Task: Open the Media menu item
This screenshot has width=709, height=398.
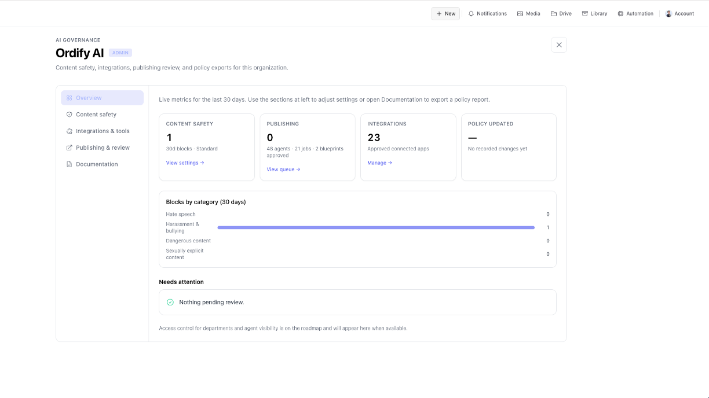Action: (x=529, y=13)
